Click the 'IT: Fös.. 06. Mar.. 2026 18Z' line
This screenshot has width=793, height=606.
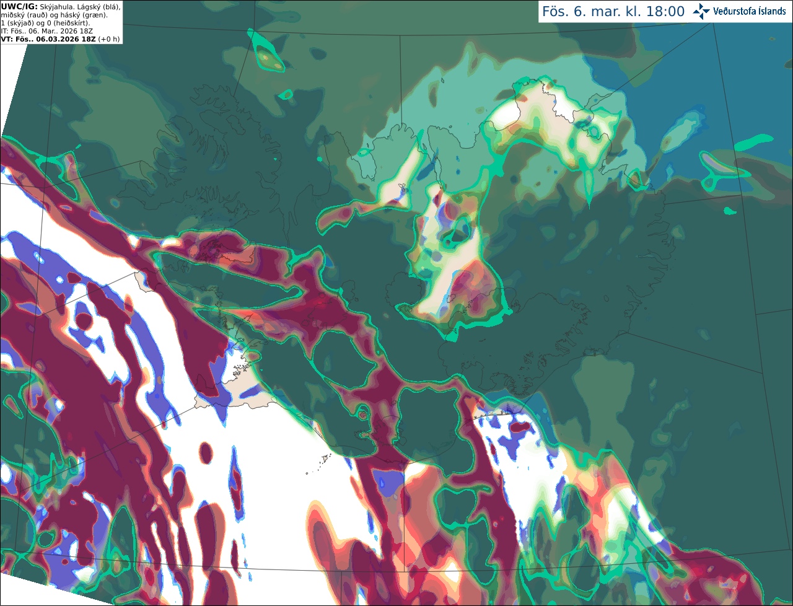point(46,30)
